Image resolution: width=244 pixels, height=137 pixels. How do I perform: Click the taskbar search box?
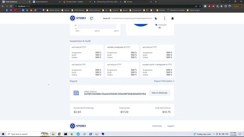(28, 134)
